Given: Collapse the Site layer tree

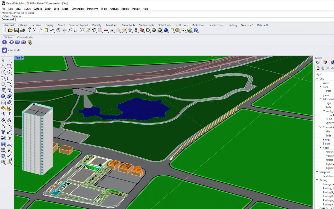Looking at the screenshot, I should tap(317, 79).
